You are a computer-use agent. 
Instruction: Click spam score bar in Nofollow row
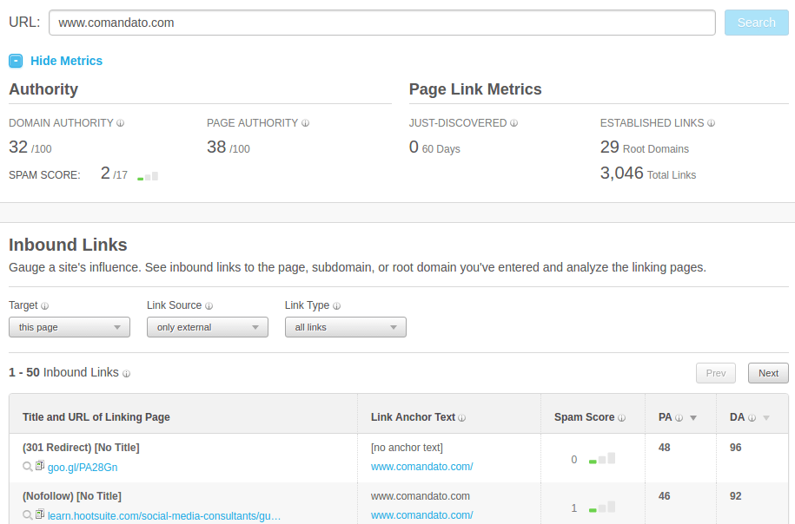(x=602, y=507)
